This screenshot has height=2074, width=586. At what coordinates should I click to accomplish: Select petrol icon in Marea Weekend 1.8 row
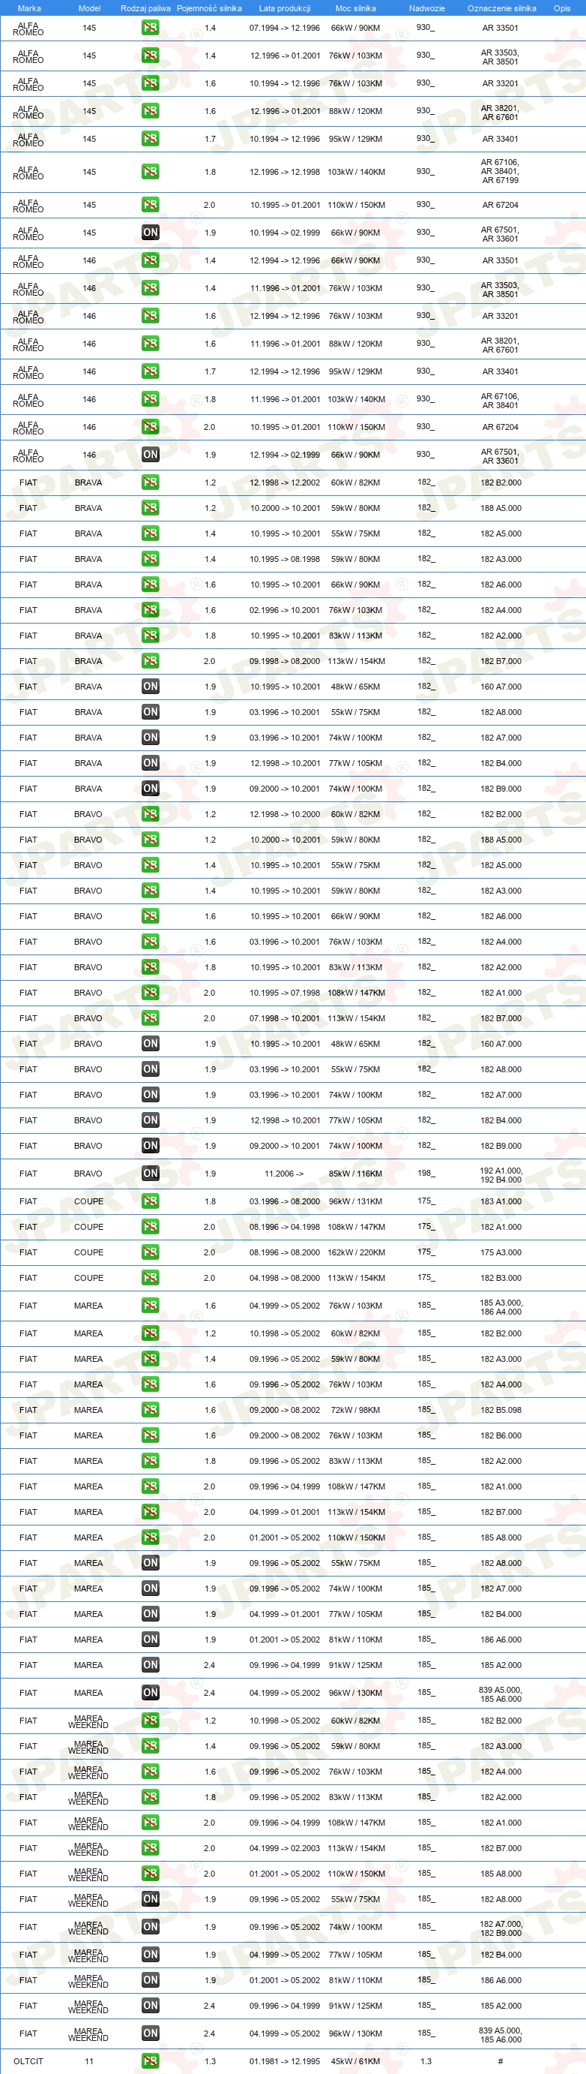click(151, 1797)
